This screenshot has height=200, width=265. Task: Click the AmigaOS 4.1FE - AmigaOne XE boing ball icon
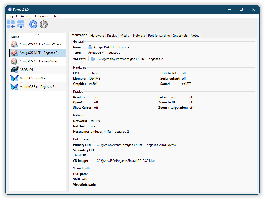(14, 44)
